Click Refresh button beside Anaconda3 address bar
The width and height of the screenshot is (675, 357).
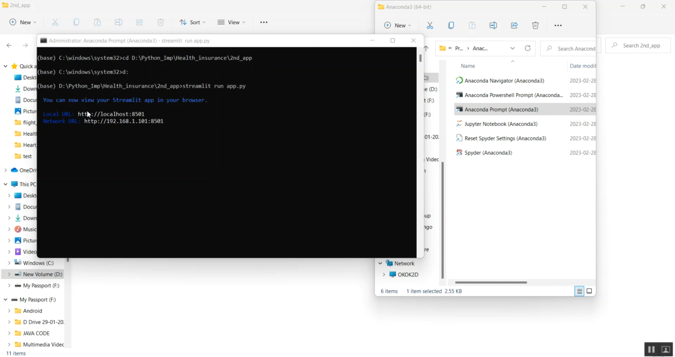(527, 49)
